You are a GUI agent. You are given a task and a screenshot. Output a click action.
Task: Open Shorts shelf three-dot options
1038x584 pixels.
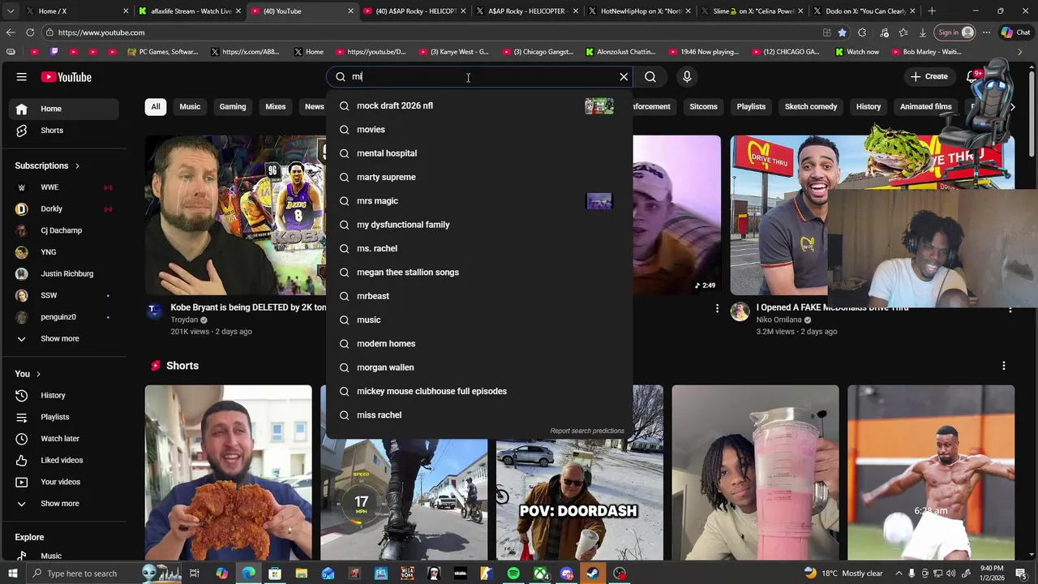(x=1004, y=366)
